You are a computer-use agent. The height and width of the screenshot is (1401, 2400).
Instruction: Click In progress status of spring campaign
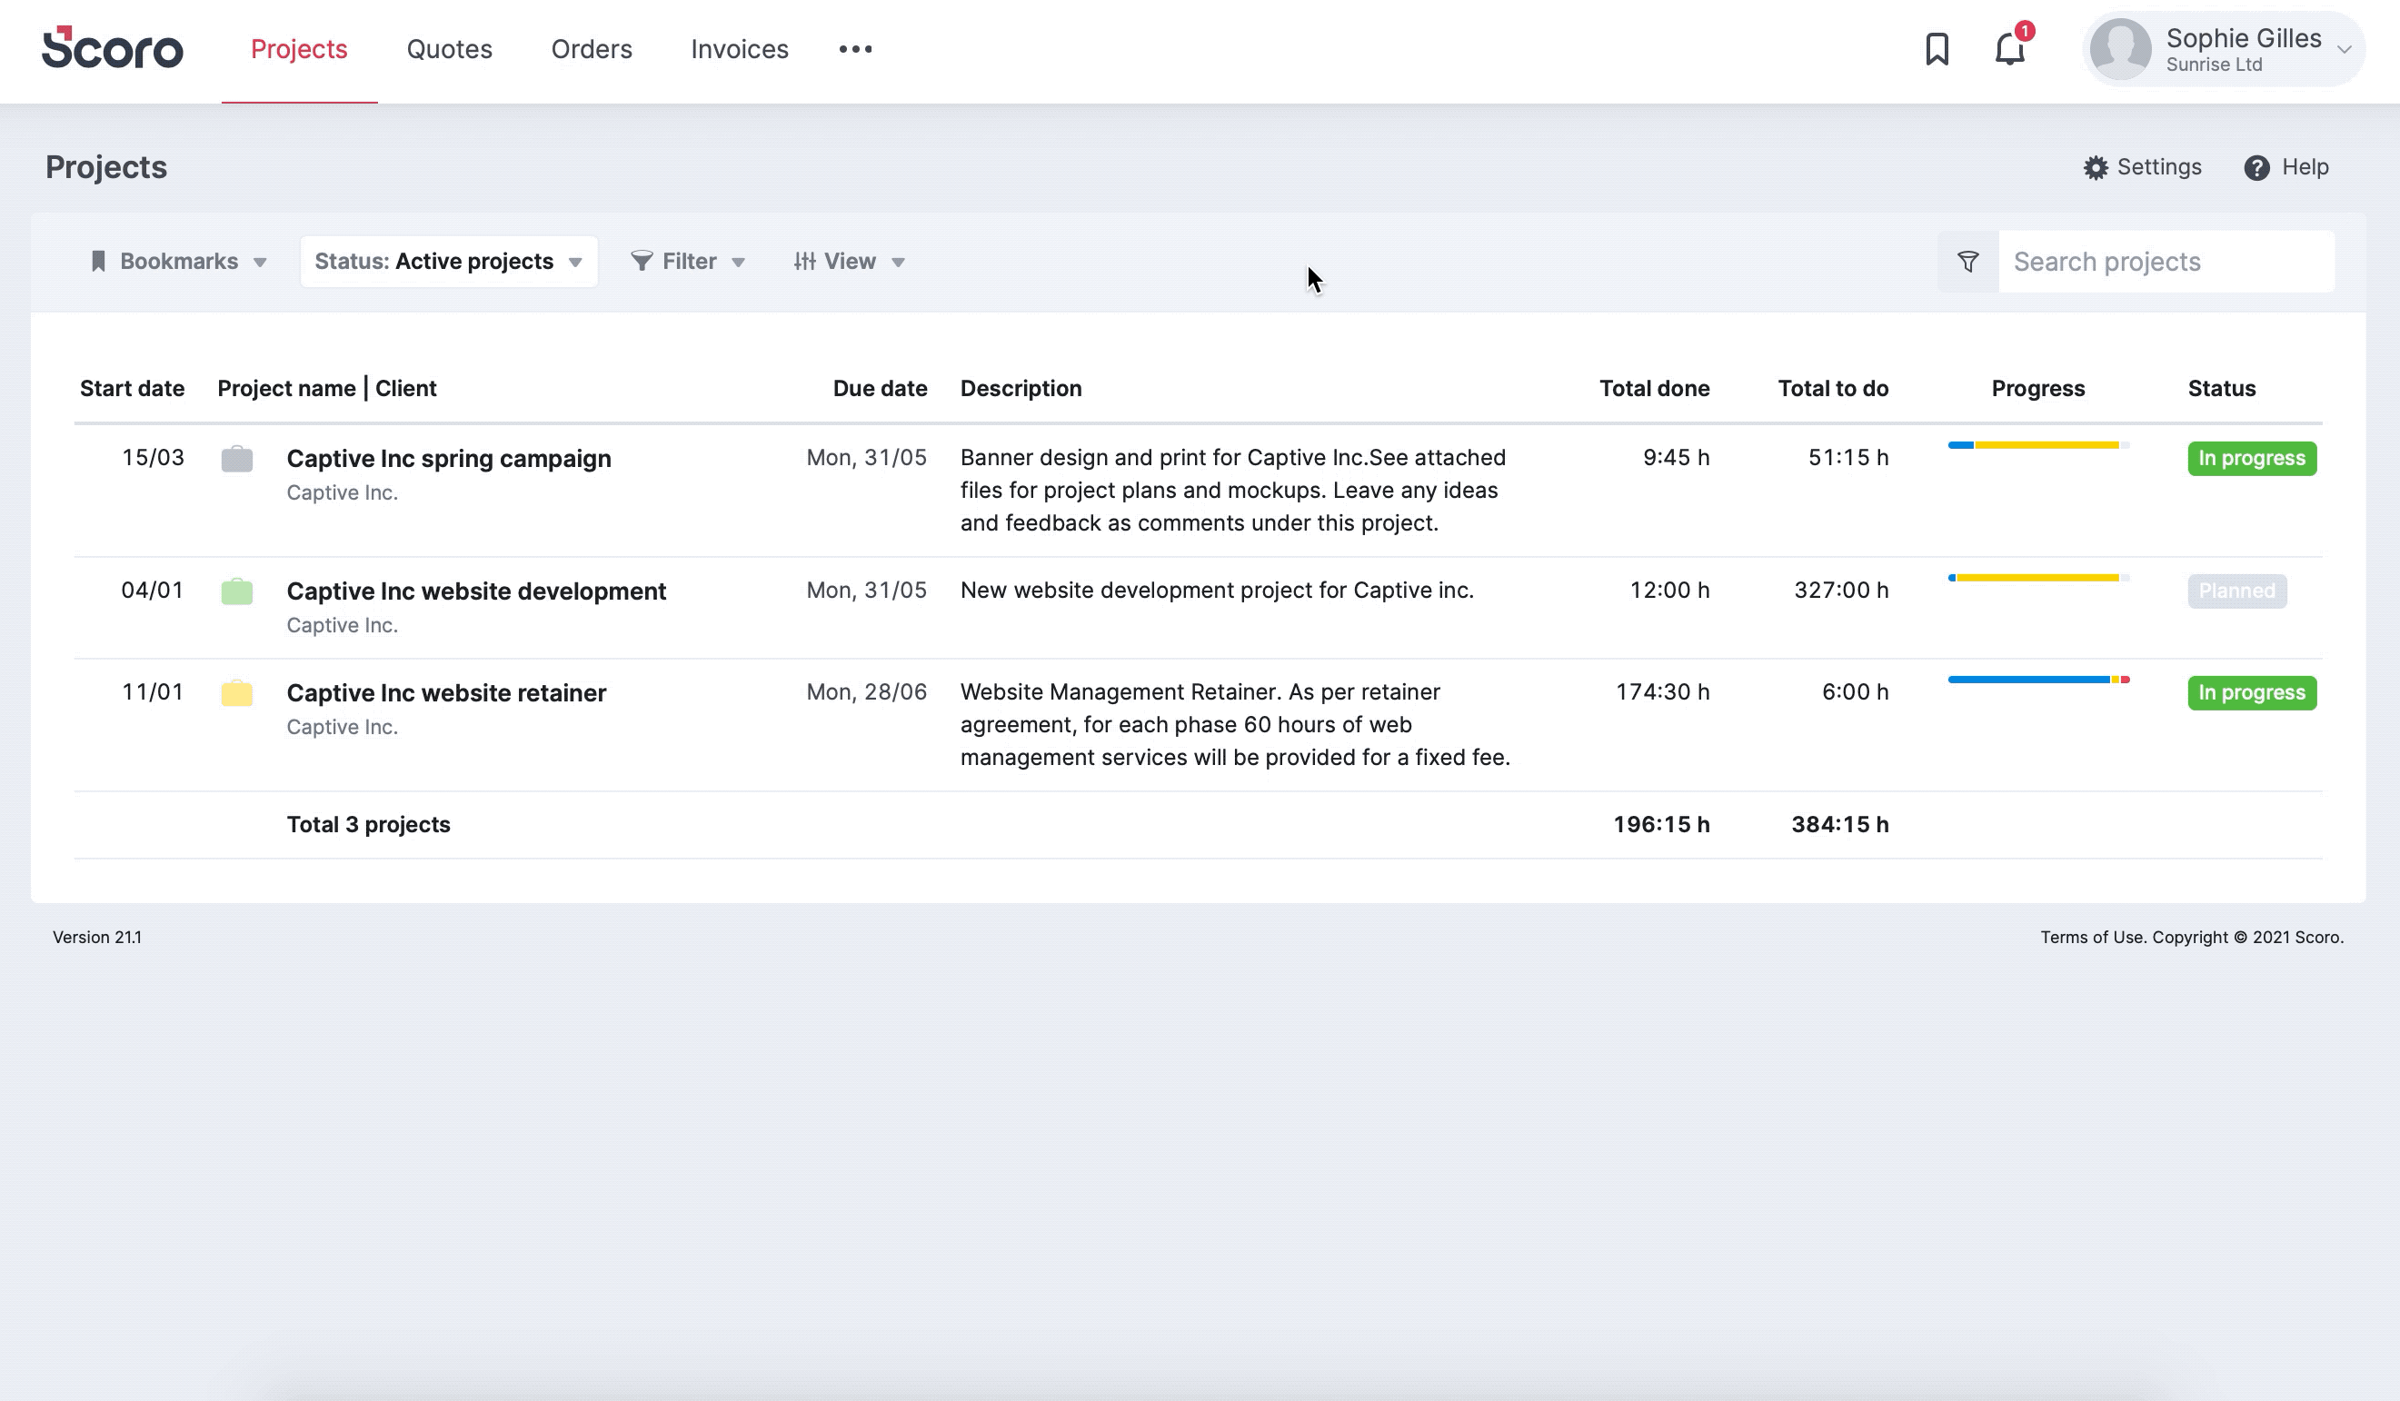pos(2252,459)
